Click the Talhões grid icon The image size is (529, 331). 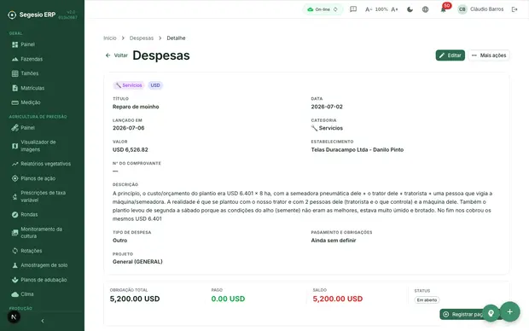click(x=15, y=73)
